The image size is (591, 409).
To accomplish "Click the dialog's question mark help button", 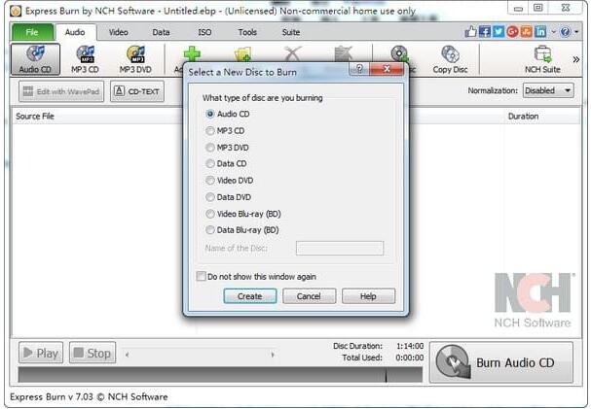I will click(359, 69).
